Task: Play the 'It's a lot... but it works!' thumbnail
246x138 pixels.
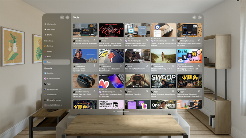Action: (190, 56)
